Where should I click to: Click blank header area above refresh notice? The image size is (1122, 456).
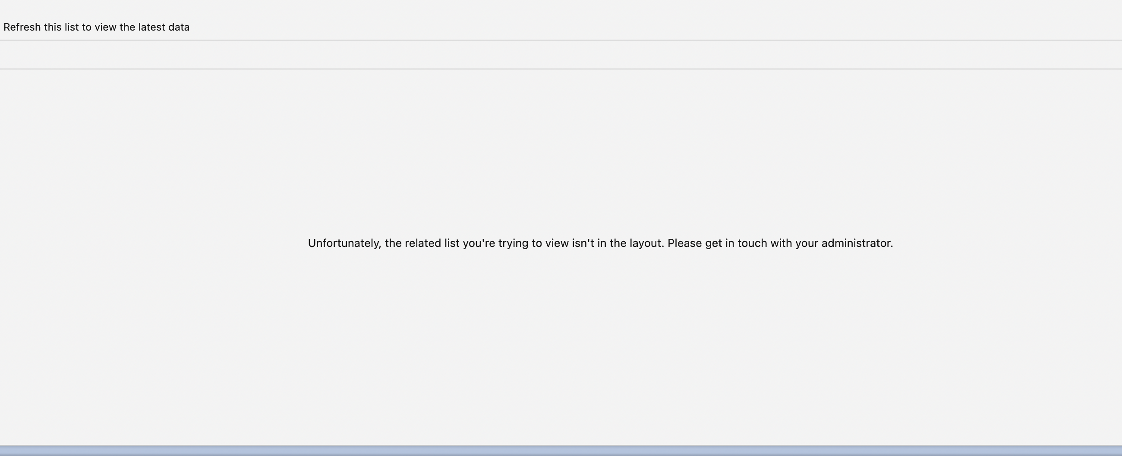click(561, 9)
